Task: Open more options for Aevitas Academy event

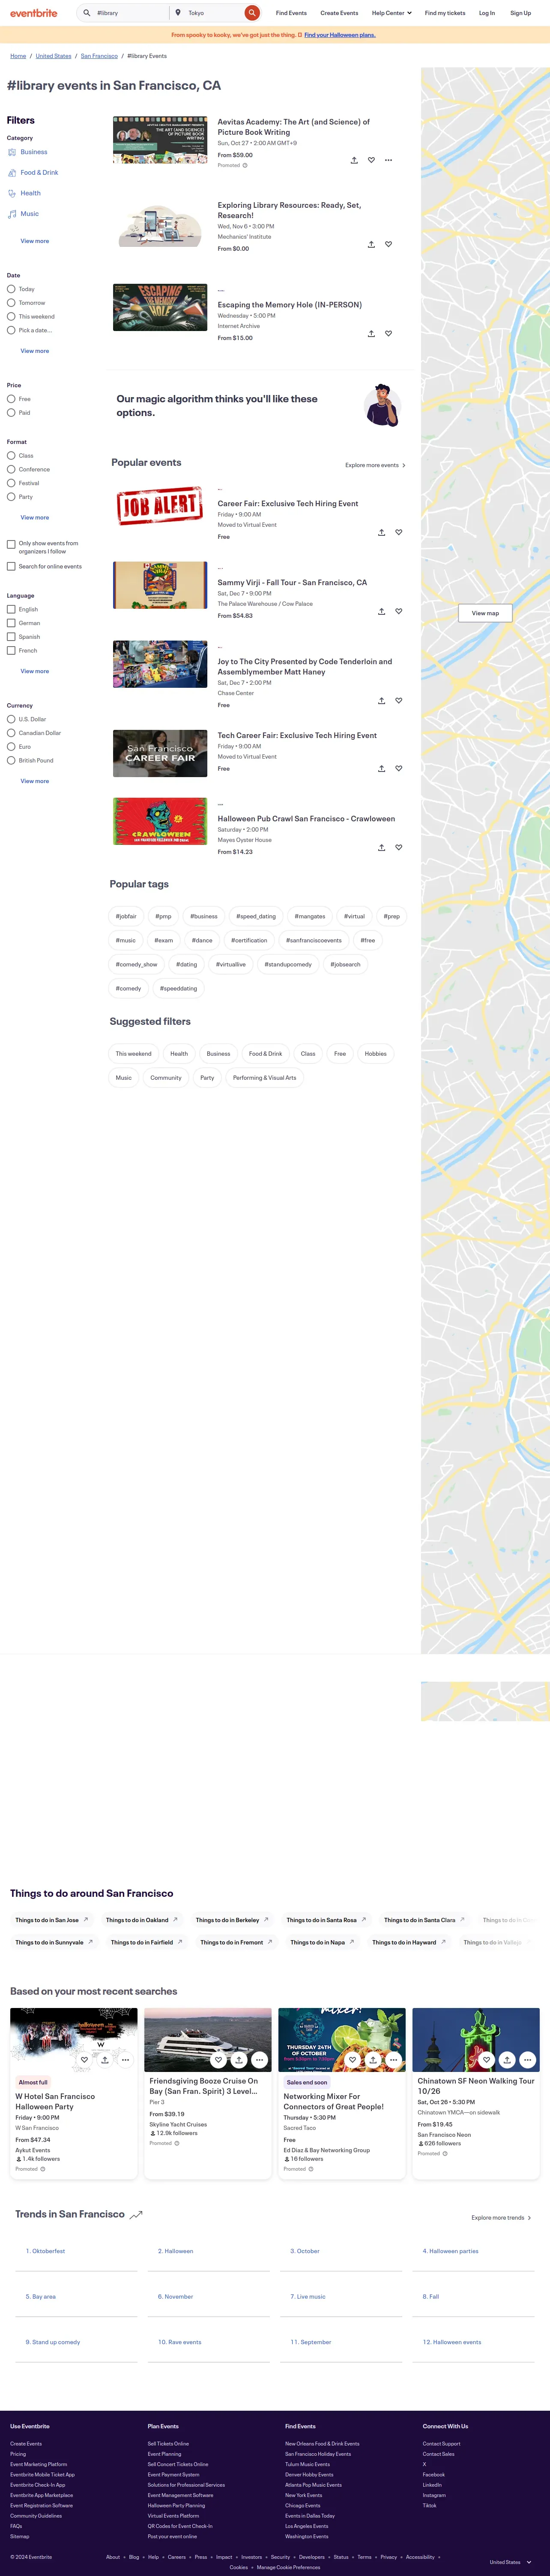Action: [x=388, y=160]
